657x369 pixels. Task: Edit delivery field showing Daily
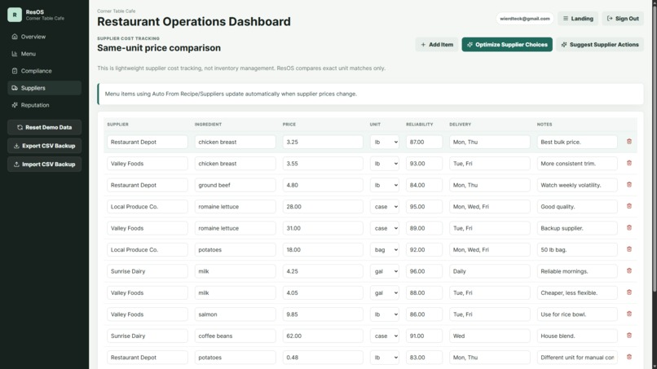[x=489, y=271]
